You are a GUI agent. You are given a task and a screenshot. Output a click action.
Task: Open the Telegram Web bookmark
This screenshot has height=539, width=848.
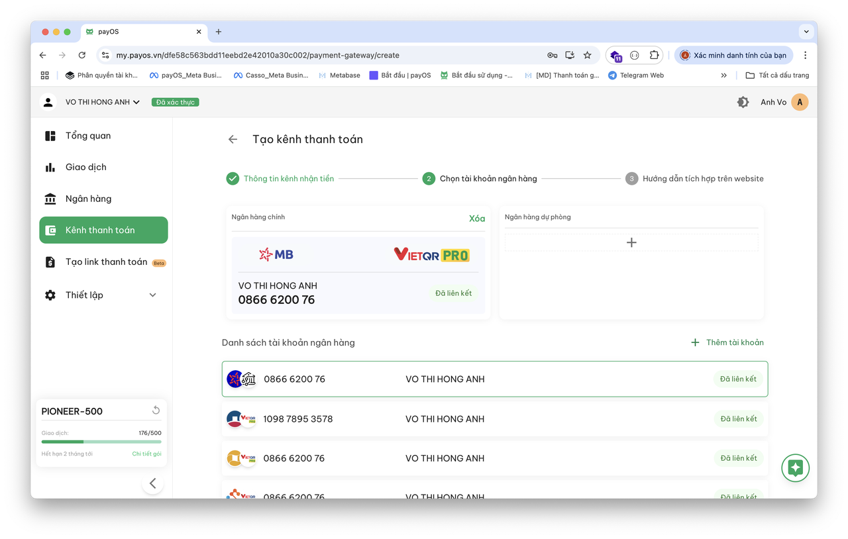click(636, 75)
